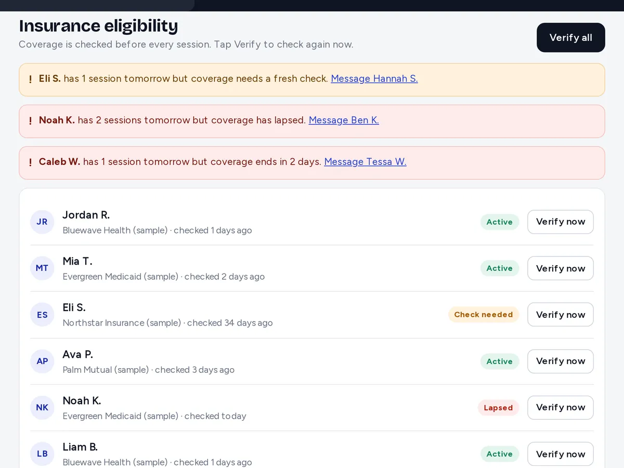The image size is (624, 468).
Task: Click Active badge for Liam B.
Action: pyautogui.click(x=500, y=454)
